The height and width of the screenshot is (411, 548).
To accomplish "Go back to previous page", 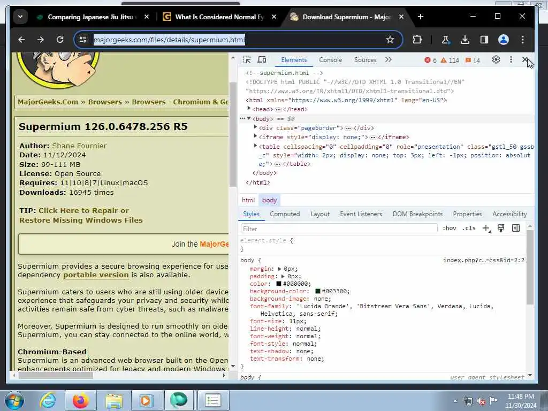I will (21, 40).
